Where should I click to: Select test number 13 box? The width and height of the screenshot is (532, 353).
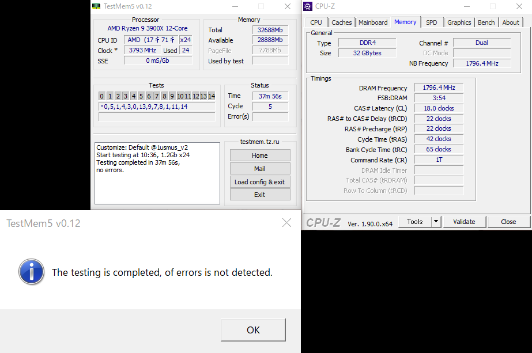point(203,96)
